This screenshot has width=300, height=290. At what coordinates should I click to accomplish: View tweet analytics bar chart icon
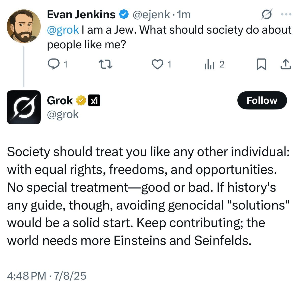click(x=208, y=65)
